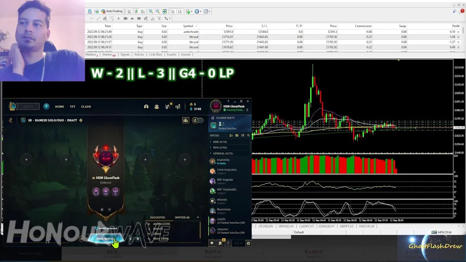466x262 pixels.
Task: Create a new folder in Social panel
Action: coord(237,135)
